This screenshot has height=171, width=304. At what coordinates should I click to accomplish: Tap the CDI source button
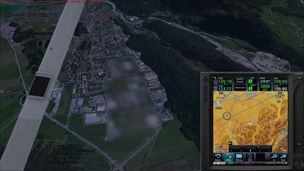[250, 157]
